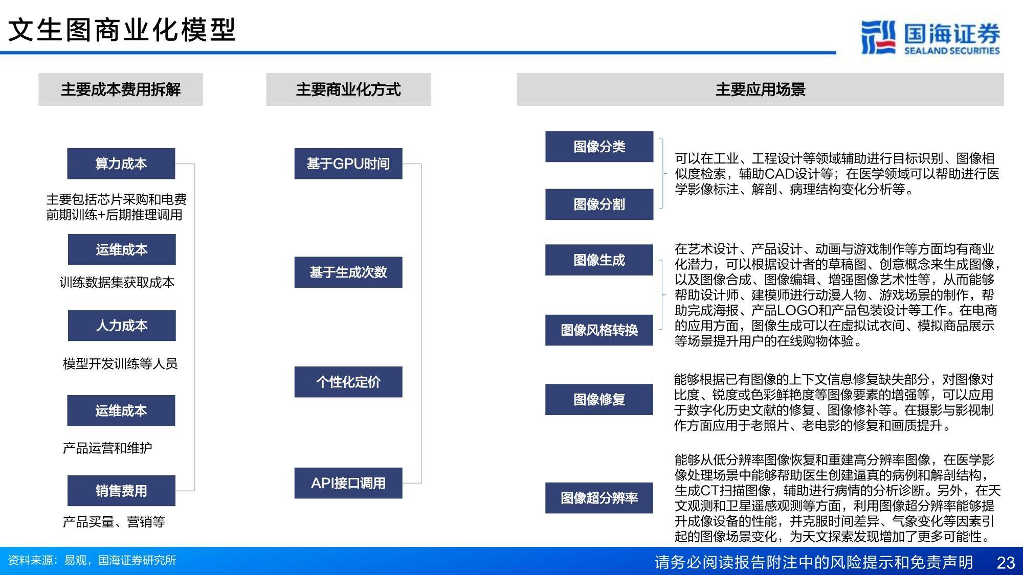This screenshot has height=575, width=1023.
Task: Click the text 产品买量、营销等
Action: click(x=114, y=522)
